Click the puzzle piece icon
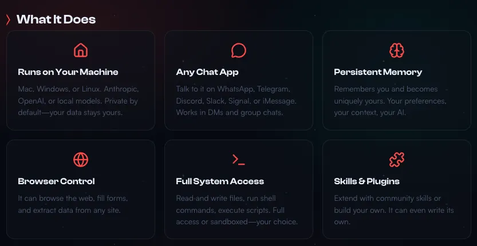Image resolution: width=477 pixels, height=246 pixels. 397,160
